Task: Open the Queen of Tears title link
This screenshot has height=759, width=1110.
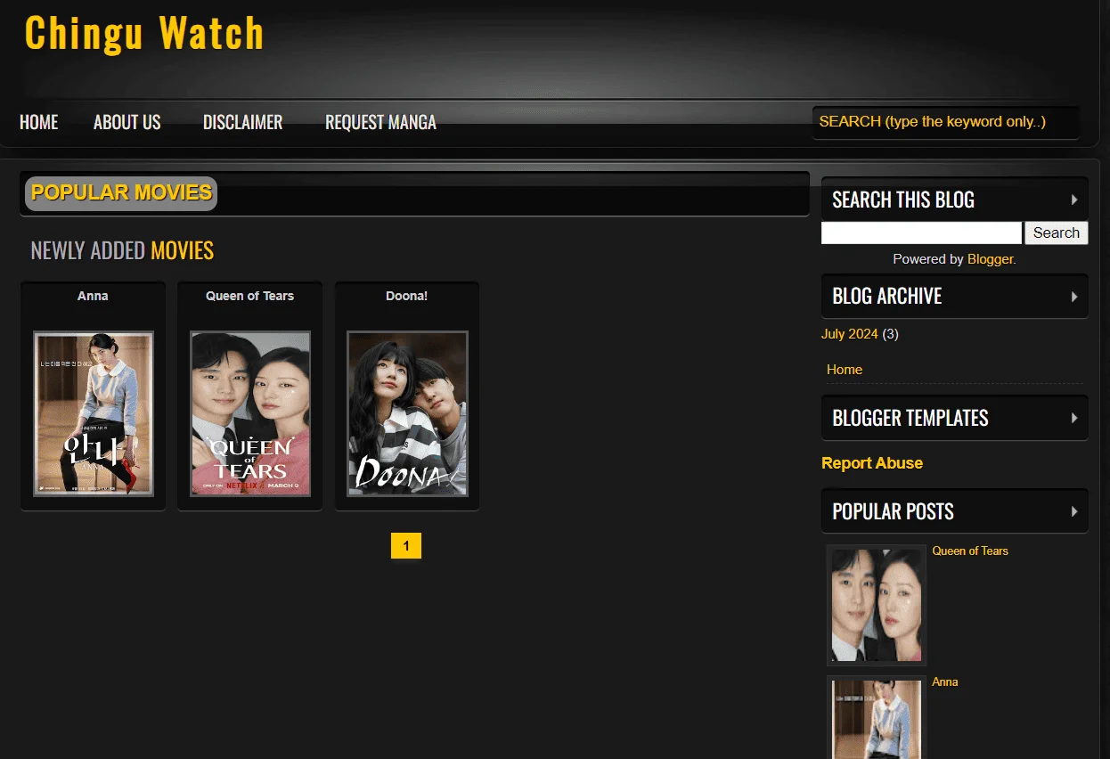Action: point(249,296)
